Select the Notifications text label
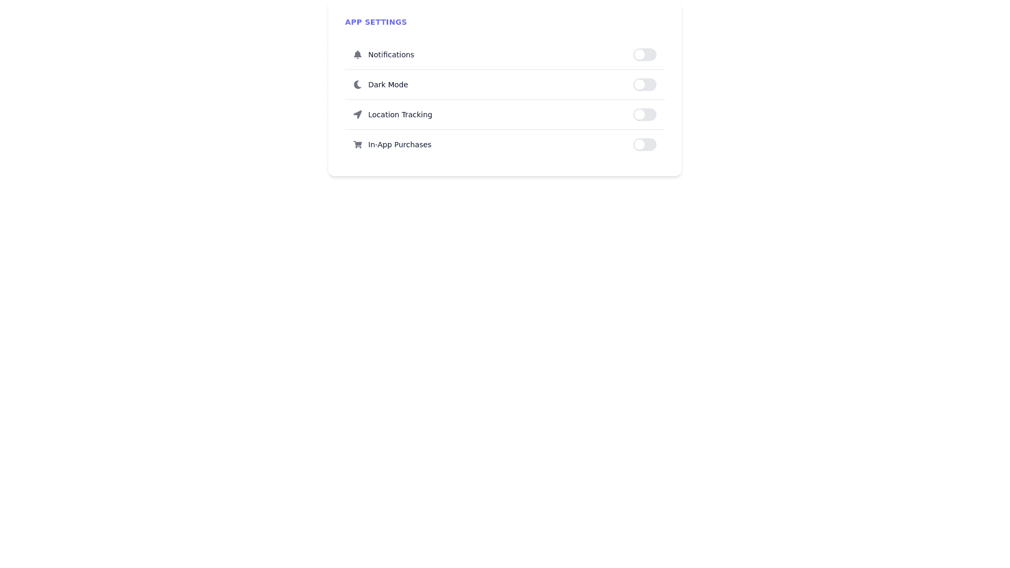 click(391, 55)
